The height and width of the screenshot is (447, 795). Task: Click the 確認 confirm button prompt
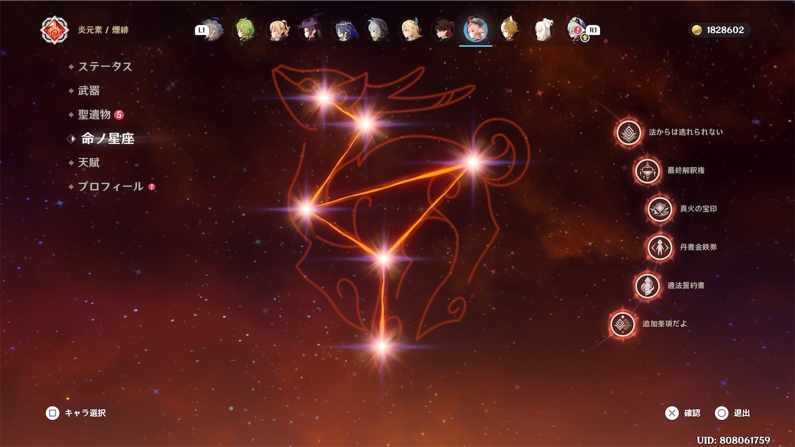[683, 413]
